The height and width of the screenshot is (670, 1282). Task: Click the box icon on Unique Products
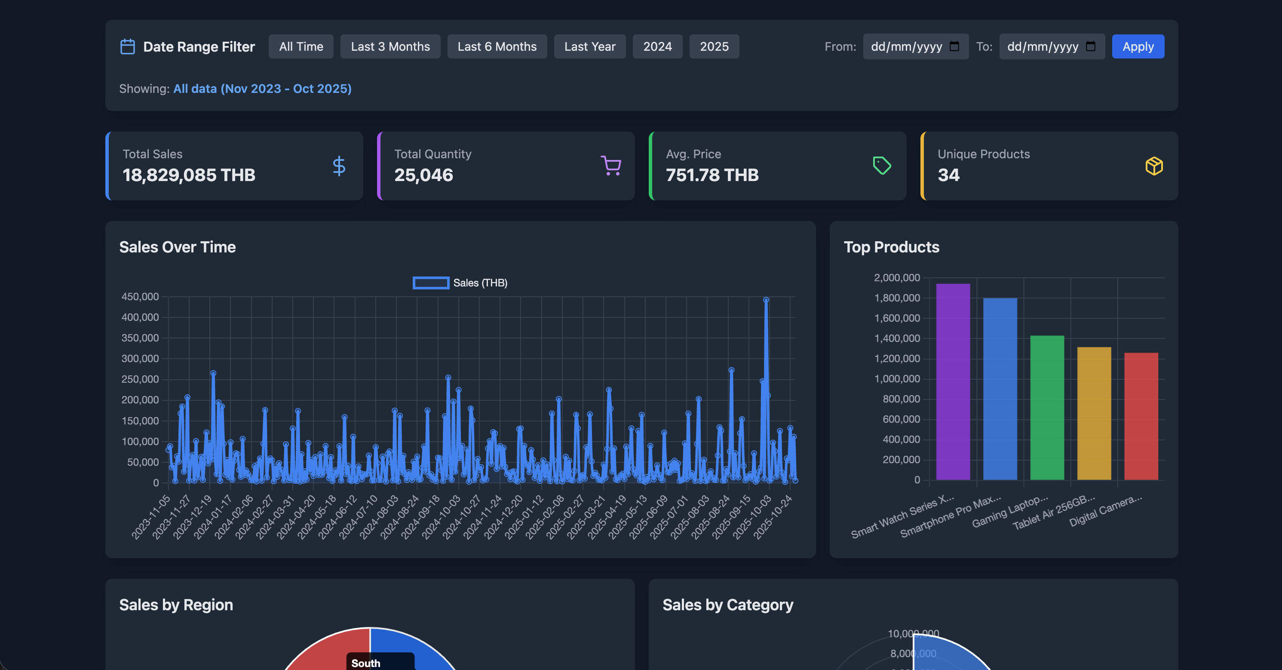[x=1153, y=166]
